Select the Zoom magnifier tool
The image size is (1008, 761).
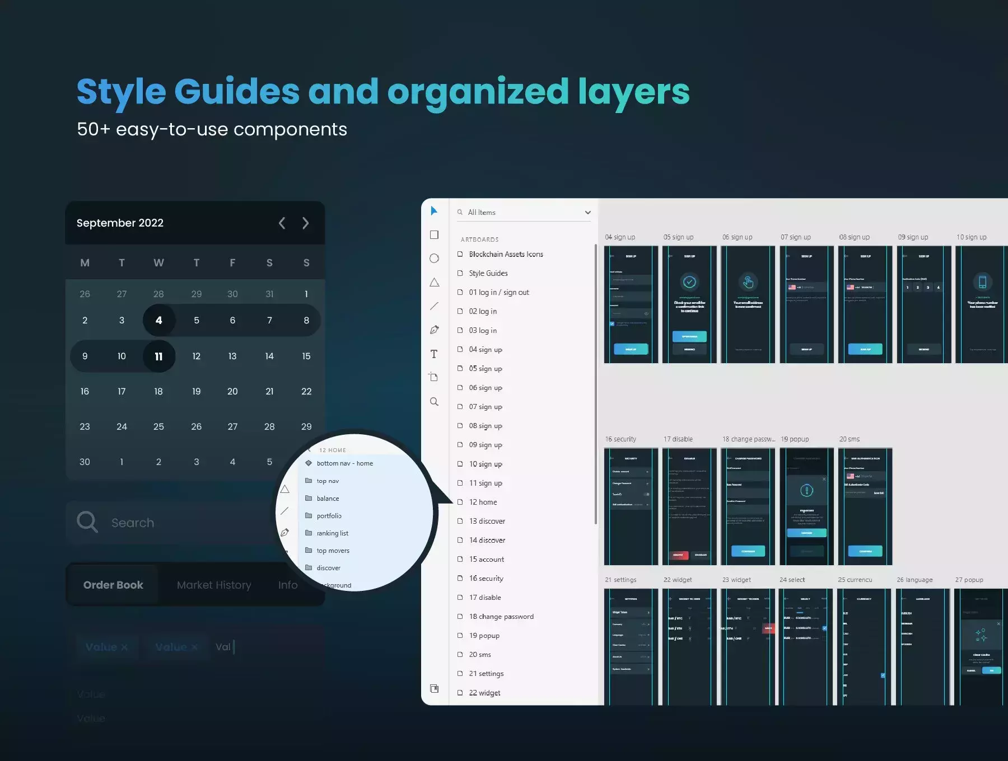pyautogui.click(x=434, y=402)
